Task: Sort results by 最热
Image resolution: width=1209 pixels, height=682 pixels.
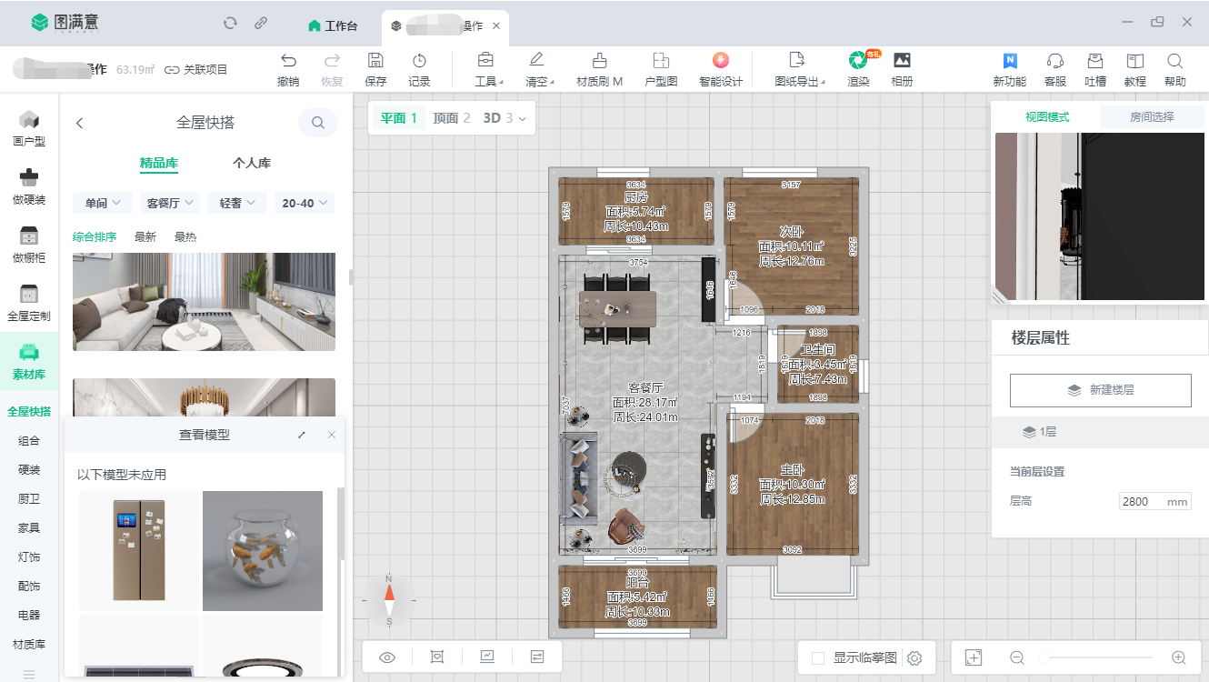Action: (x=185, y=236)
